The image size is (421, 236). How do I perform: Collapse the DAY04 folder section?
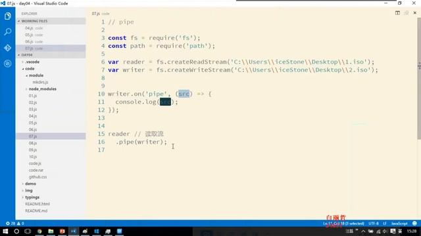(51, 55)
